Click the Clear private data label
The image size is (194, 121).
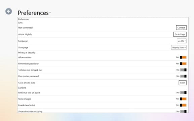tap(27, 83)
